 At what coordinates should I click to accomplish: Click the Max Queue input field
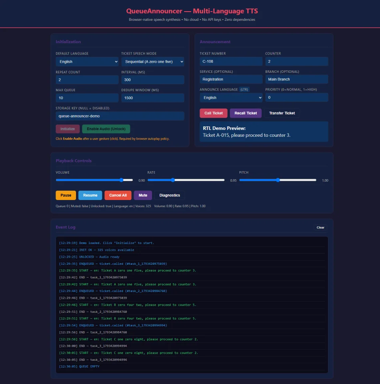pyautogui.click(x=87, y=98)
